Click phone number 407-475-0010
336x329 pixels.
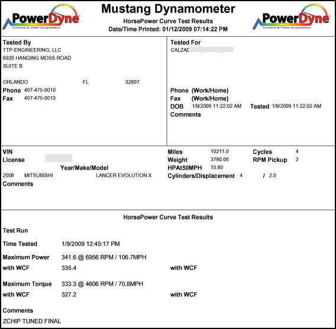40,90
